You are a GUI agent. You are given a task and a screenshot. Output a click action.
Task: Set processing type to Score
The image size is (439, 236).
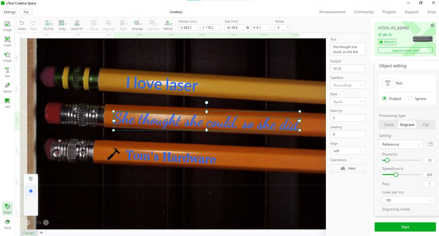(x=389, y=125)
